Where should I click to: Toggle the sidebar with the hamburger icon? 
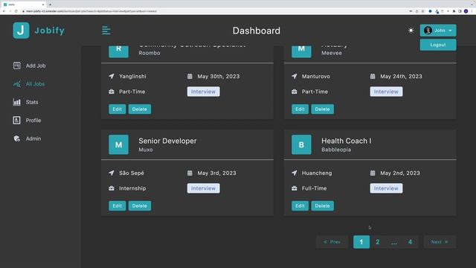coord(106,31)
